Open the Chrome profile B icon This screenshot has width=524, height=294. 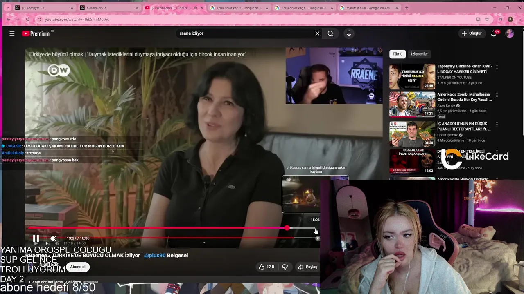[510, 19]
